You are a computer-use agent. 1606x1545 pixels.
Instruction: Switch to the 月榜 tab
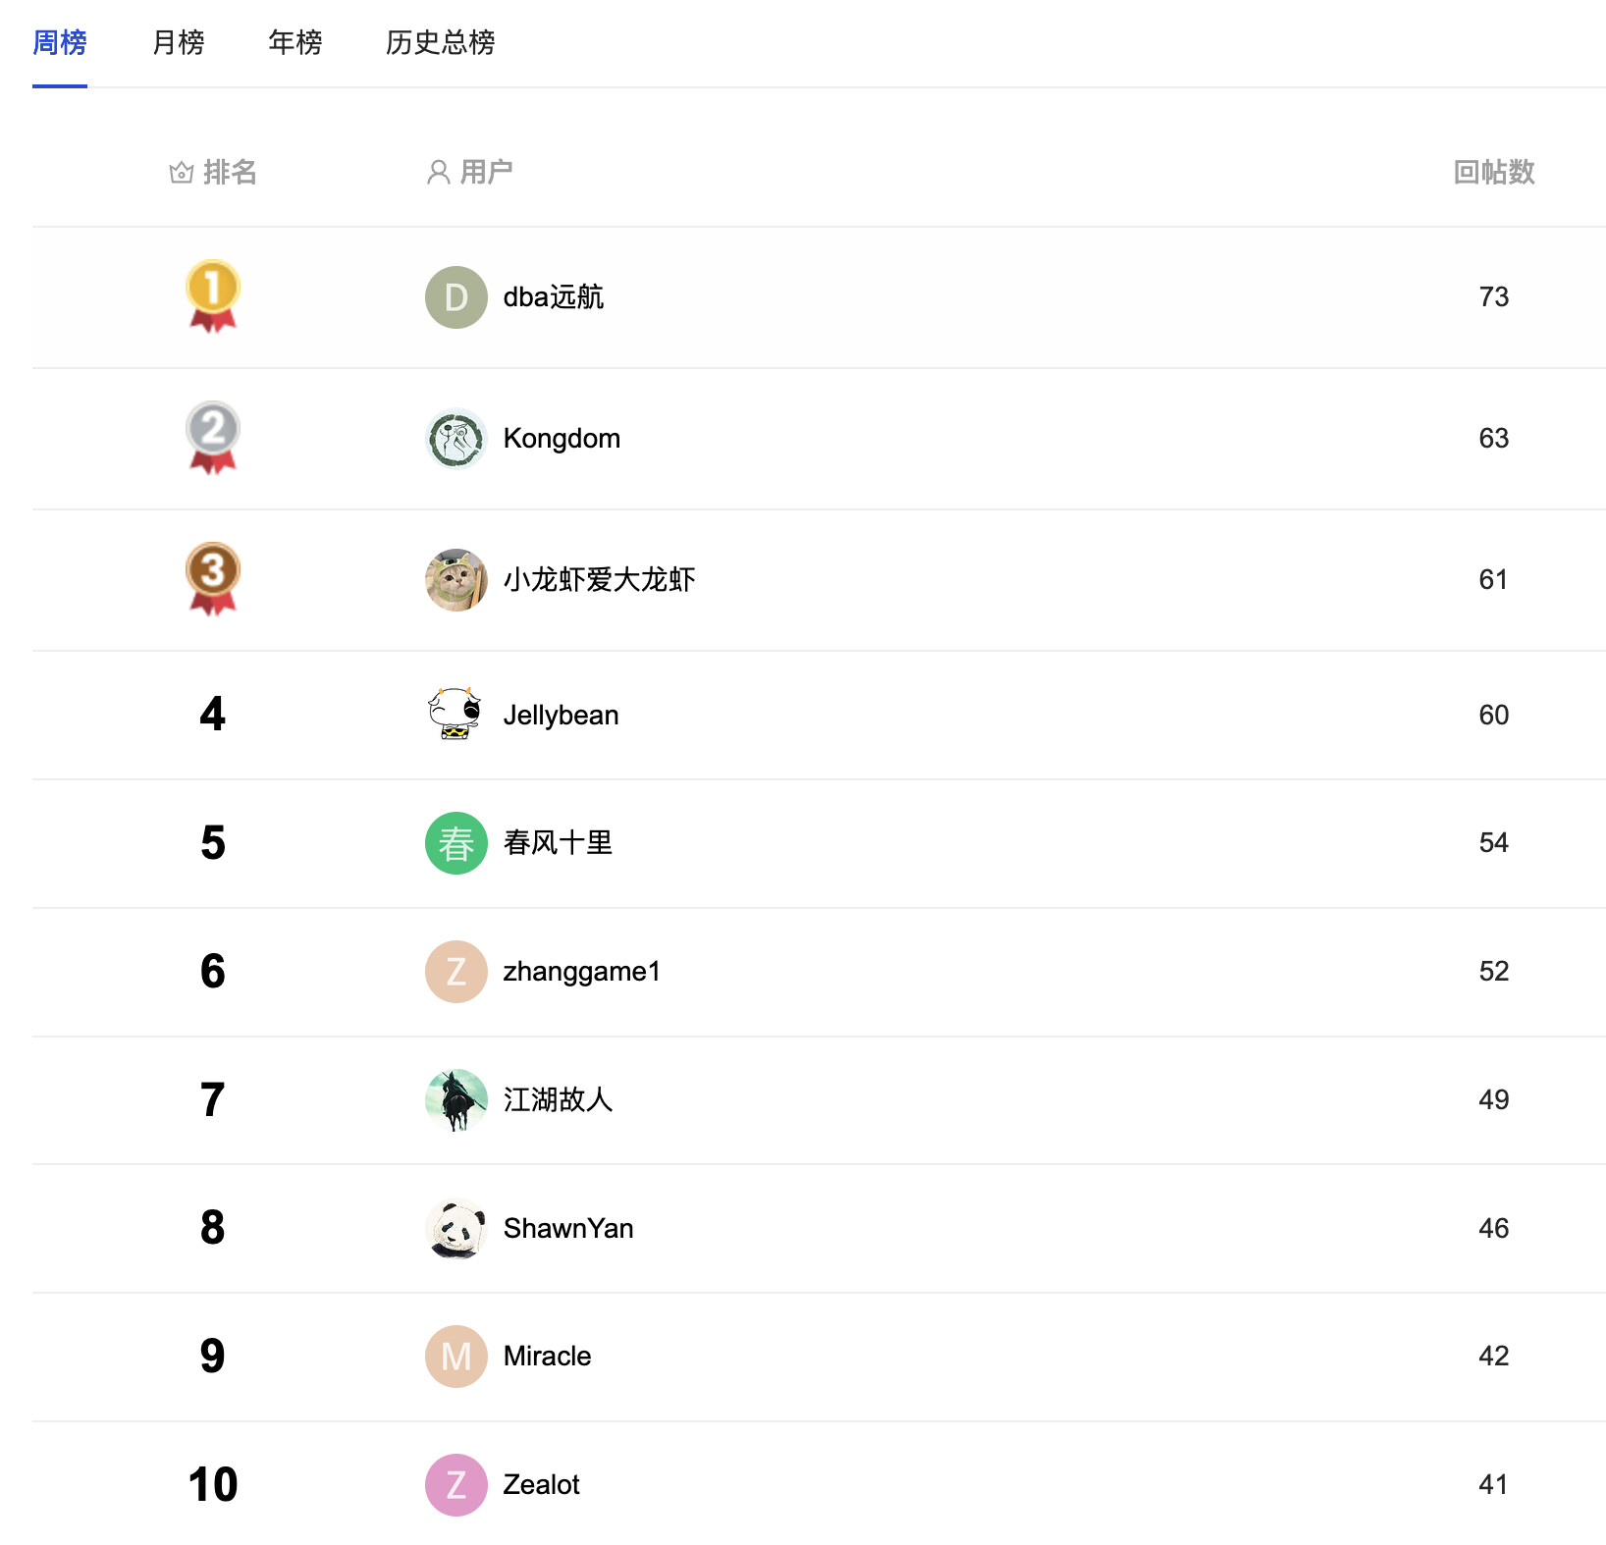click(x=178, y=42)
